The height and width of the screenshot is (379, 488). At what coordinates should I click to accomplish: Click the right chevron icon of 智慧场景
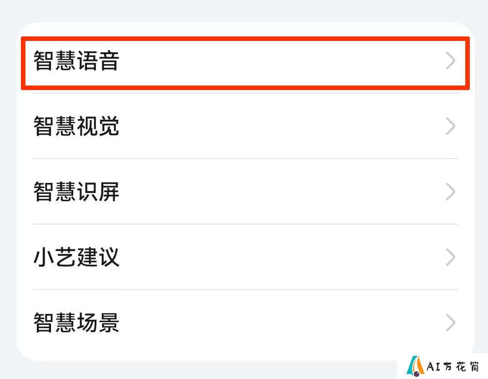[450, 322]
